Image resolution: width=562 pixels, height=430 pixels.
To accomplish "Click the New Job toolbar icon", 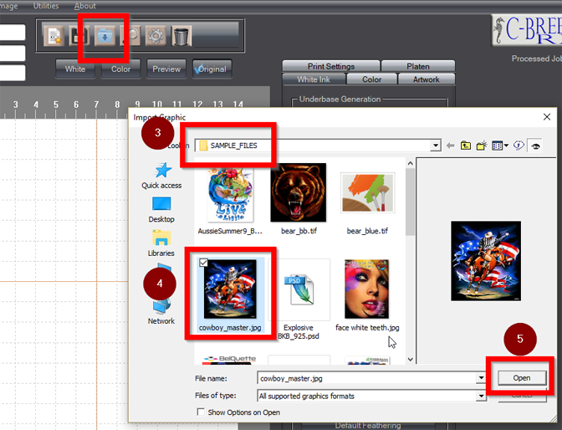I will (x=54, y=36).
